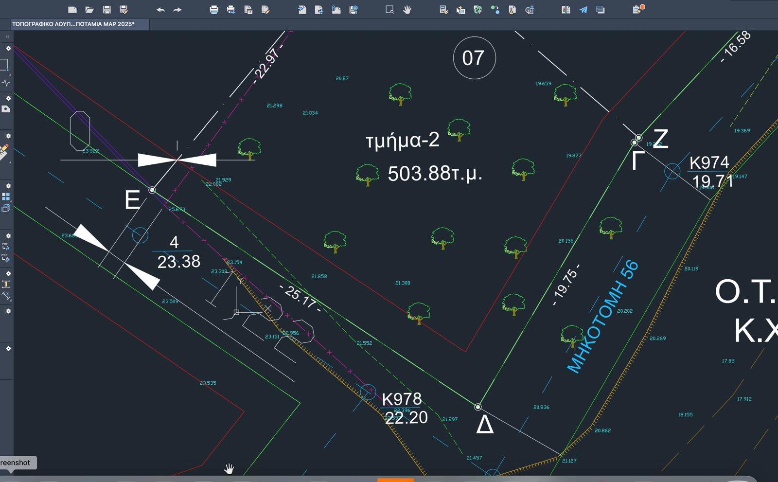Open the topmost gear menu in left palette
Screen dimensions: 778x482
tap(8, 49)
